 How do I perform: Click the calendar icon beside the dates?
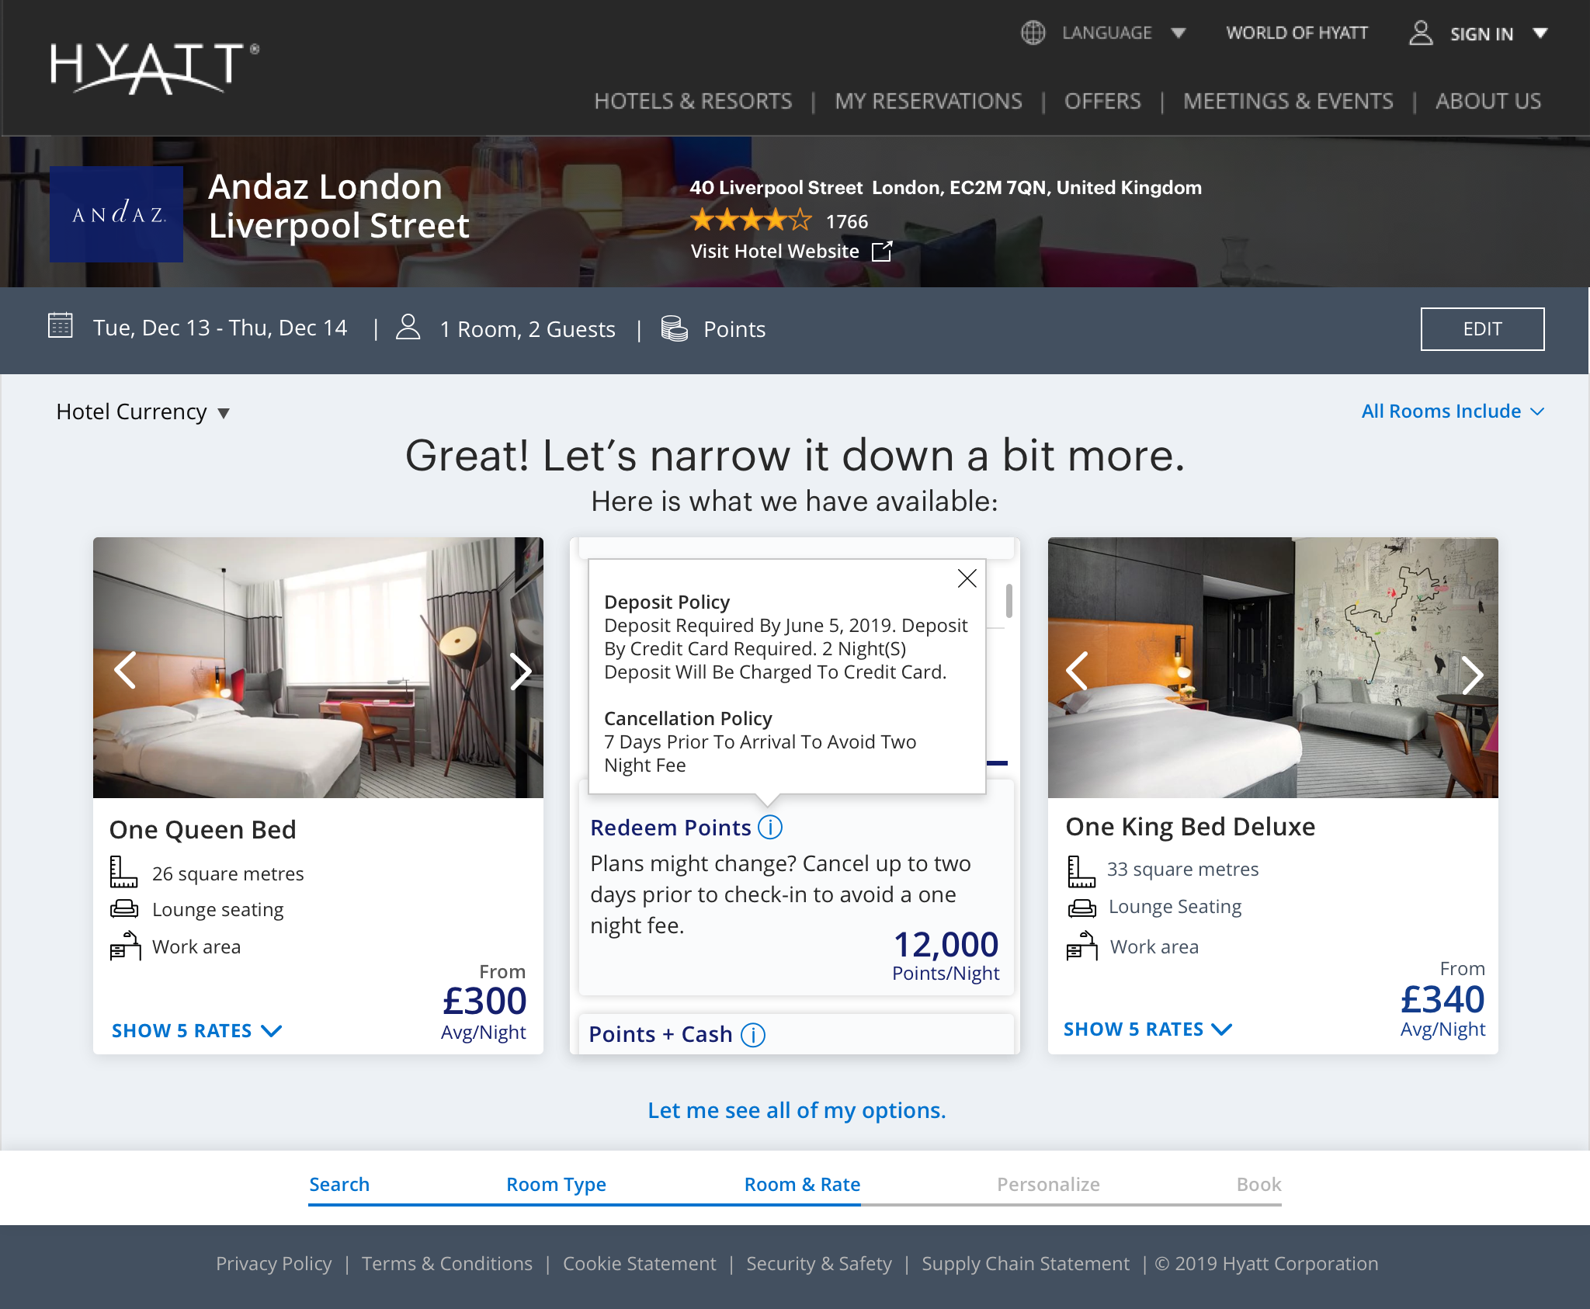point(61,326)
